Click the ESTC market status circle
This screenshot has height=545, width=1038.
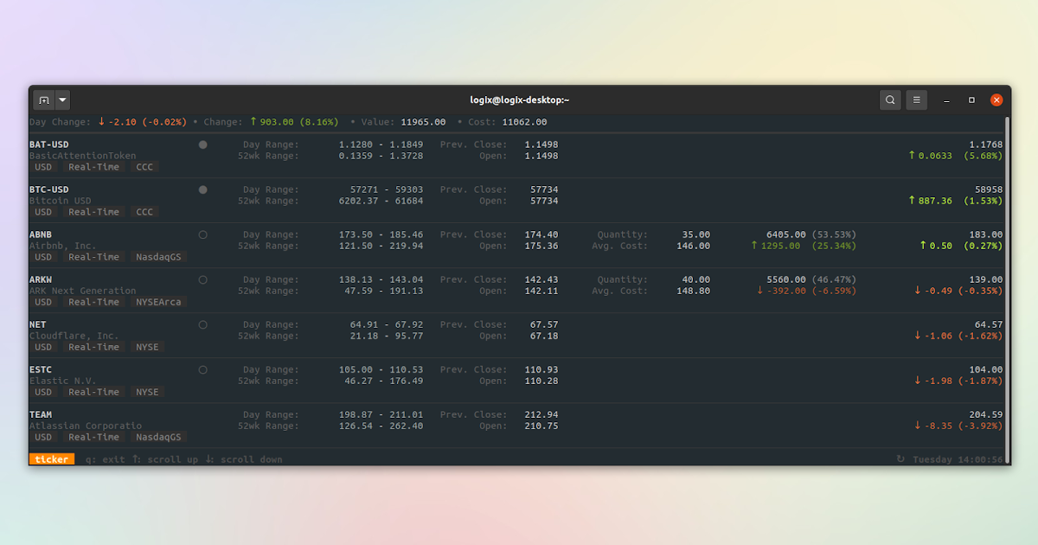(203, 369)
